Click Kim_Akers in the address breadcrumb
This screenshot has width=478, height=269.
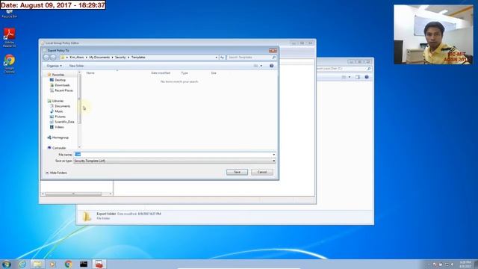77,58
